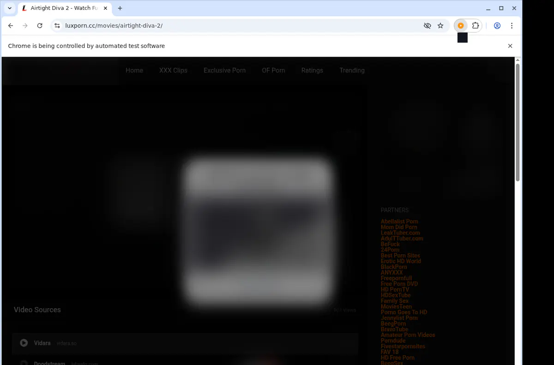Open the Extensions puzzle-piece menu
The height and width of the screenshot is (365, 554).
pos(476,26)
